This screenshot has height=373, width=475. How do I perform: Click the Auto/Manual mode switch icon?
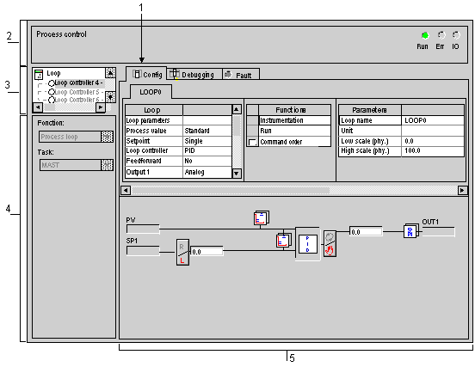[330, 244]
